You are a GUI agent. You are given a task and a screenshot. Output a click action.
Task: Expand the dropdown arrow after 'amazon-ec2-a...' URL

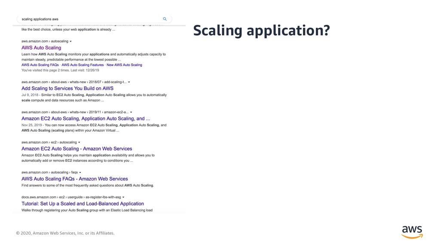131,112
